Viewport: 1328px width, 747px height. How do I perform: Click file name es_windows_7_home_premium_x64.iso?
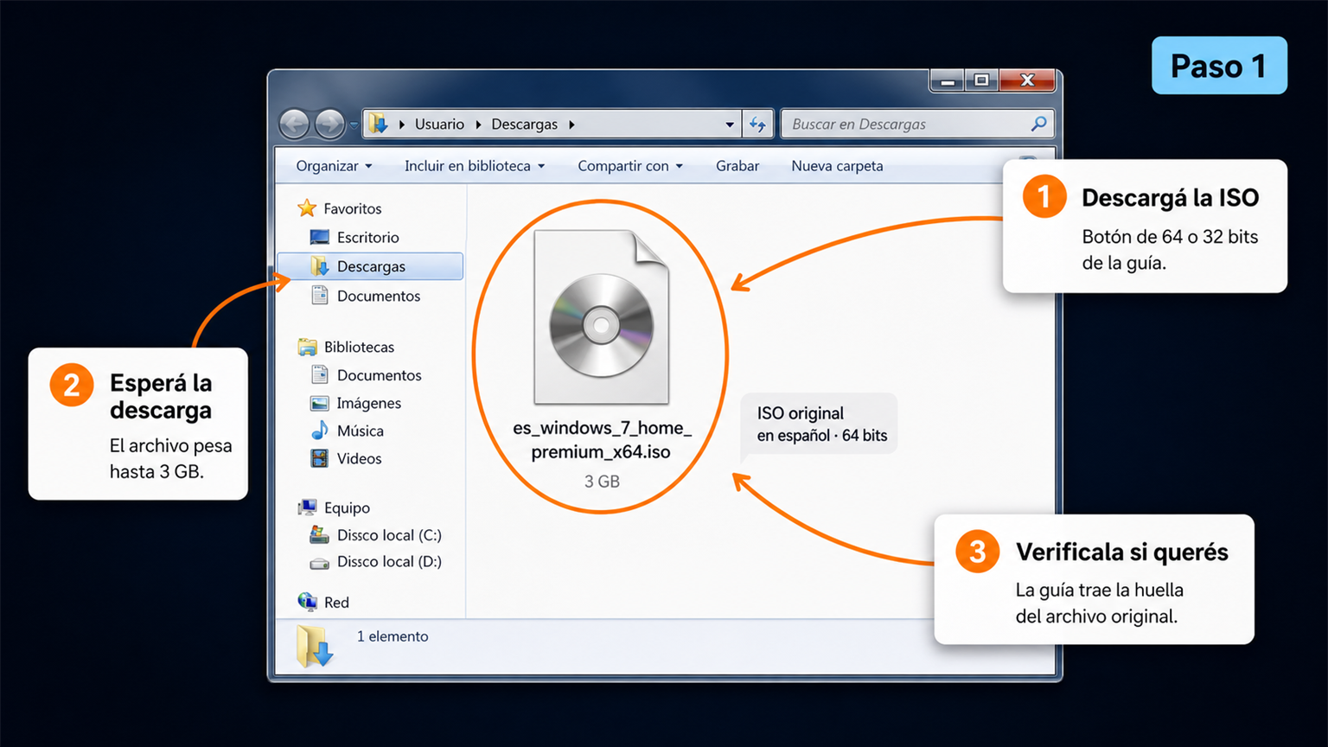pos(602,439)
